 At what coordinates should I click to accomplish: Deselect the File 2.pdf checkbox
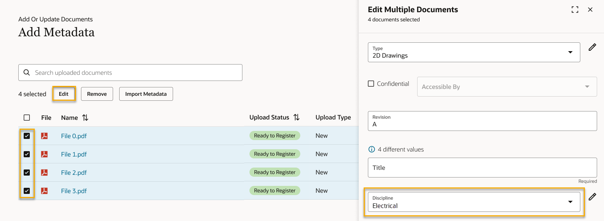(27, 173)
